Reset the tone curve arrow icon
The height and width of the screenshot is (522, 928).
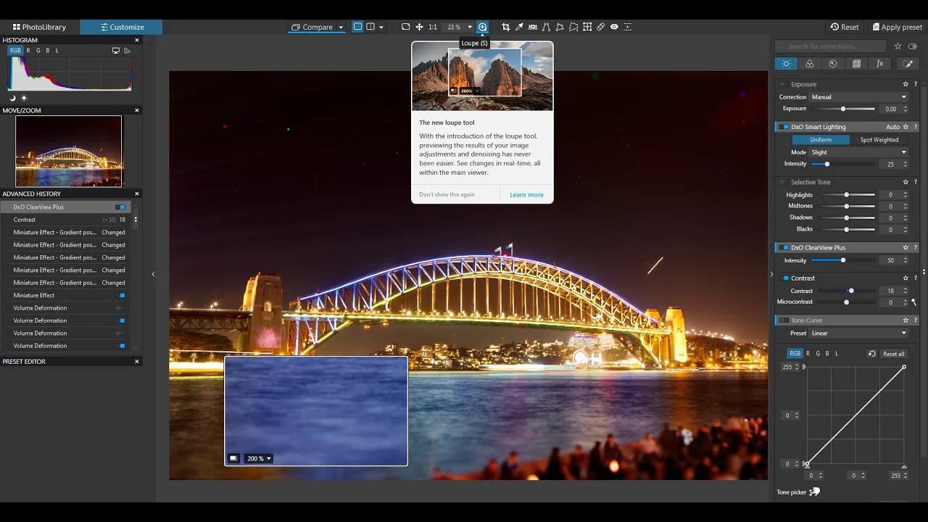871,354
